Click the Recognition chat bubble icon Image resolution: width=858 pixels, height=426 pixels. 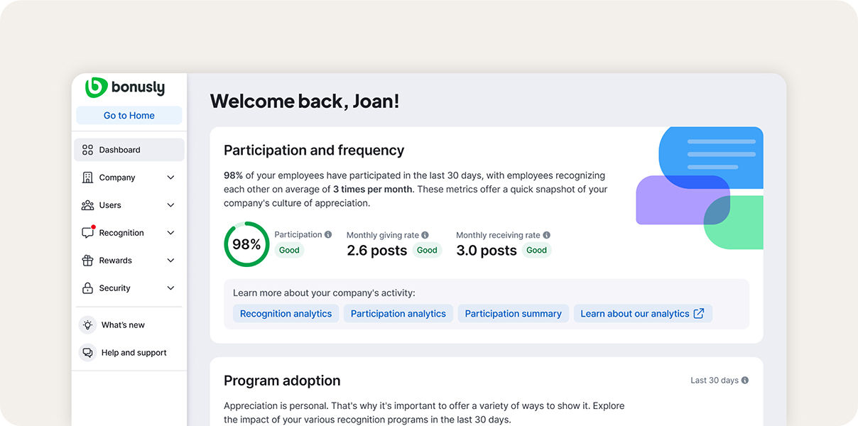pos(87,233)
